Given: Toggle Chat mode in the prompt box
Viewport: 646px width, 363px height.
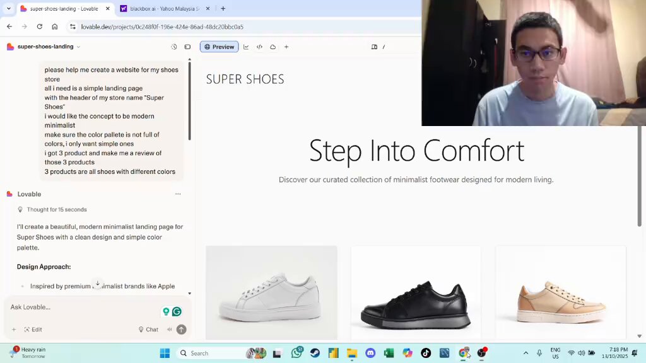Looking at the screenshot, I should pos(148,330).
